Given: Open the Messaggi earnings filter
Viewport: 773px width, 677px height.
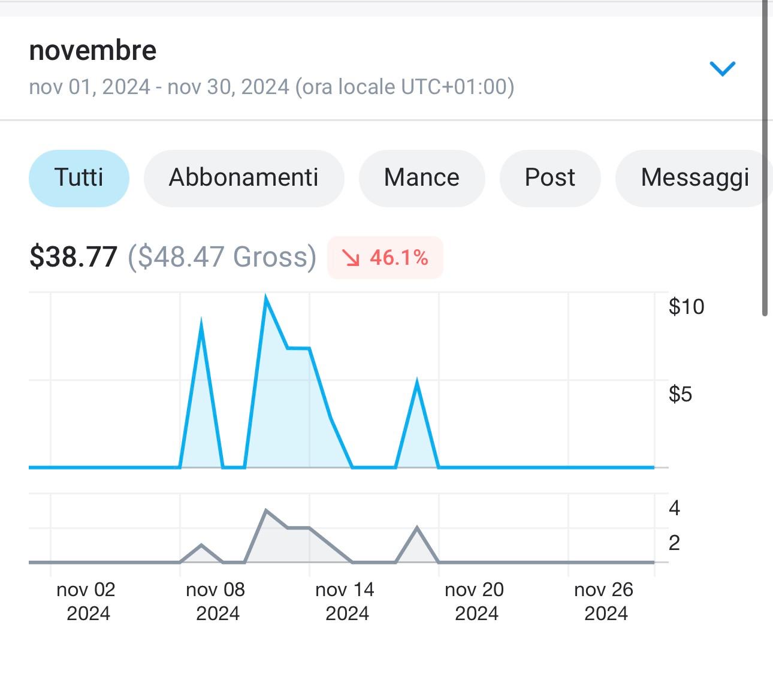Looking at the screenshot, I should (695, 178).
